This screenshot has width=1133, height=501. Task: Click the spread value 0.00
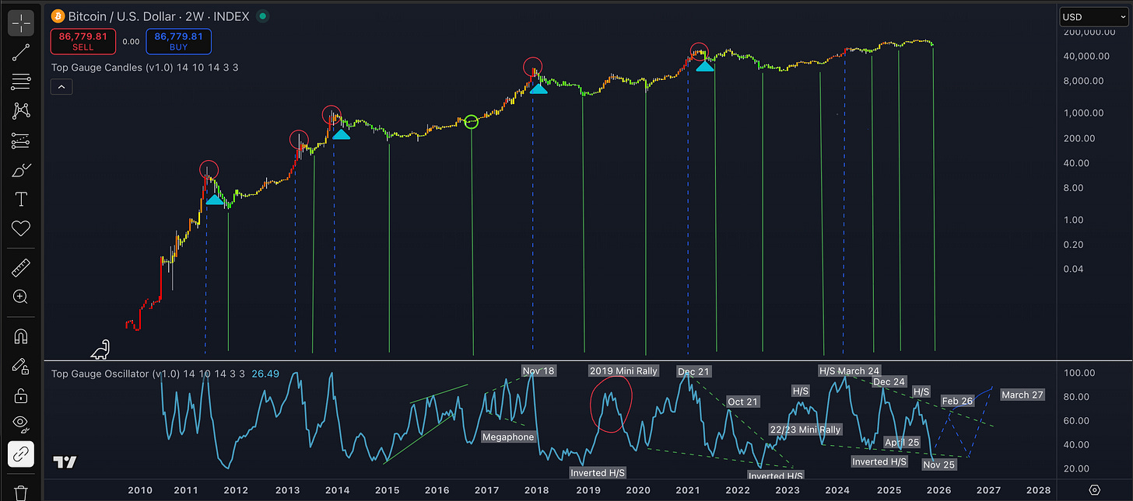(131, 41)
